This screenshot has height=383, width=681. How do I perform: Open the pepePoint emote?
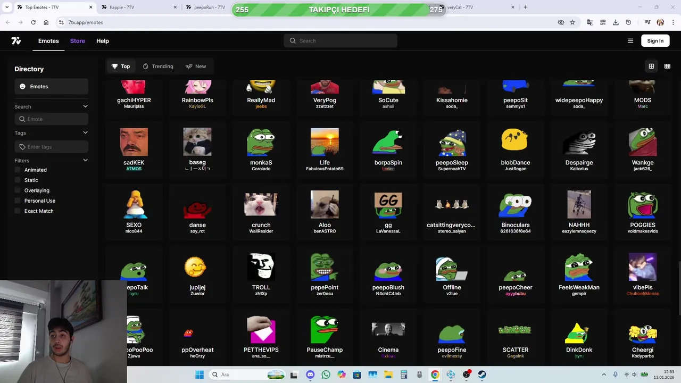click(x=325, y=274)
